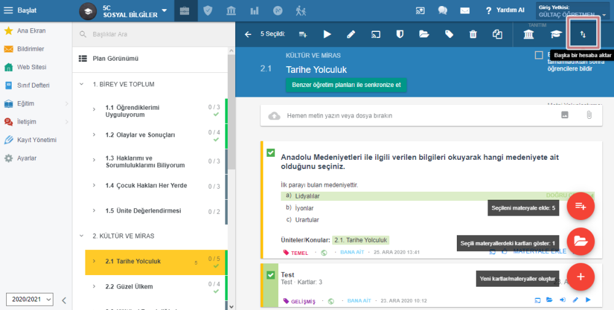Screen dimensions: 614x310
Task: Play the selected cards from toolbar
Action: click(x=327, y=34)
